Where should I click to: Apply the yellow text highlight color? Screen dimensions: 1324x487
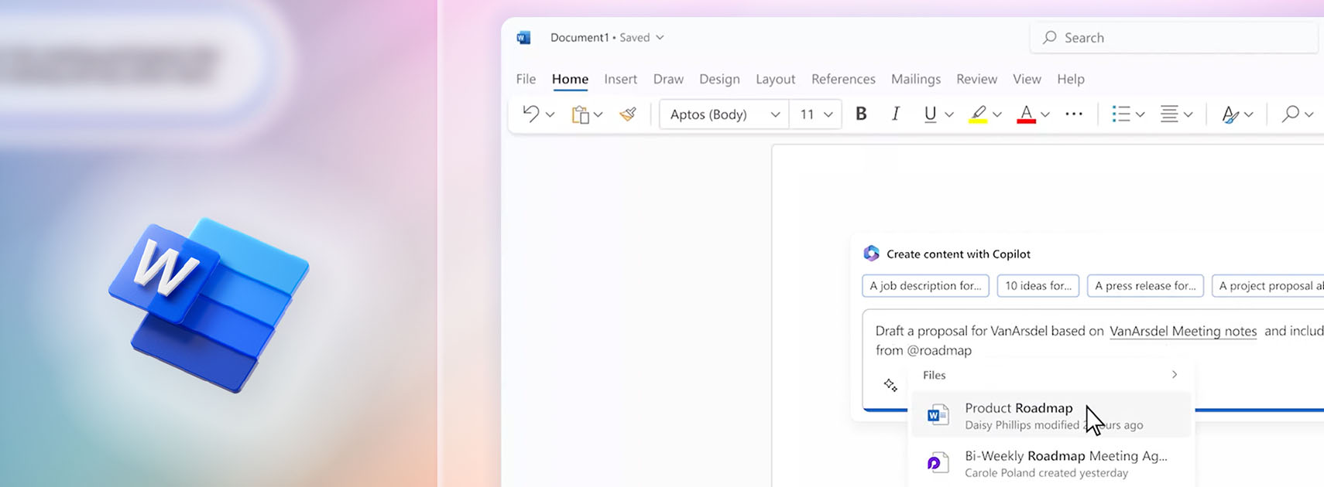tap(978, 114)
